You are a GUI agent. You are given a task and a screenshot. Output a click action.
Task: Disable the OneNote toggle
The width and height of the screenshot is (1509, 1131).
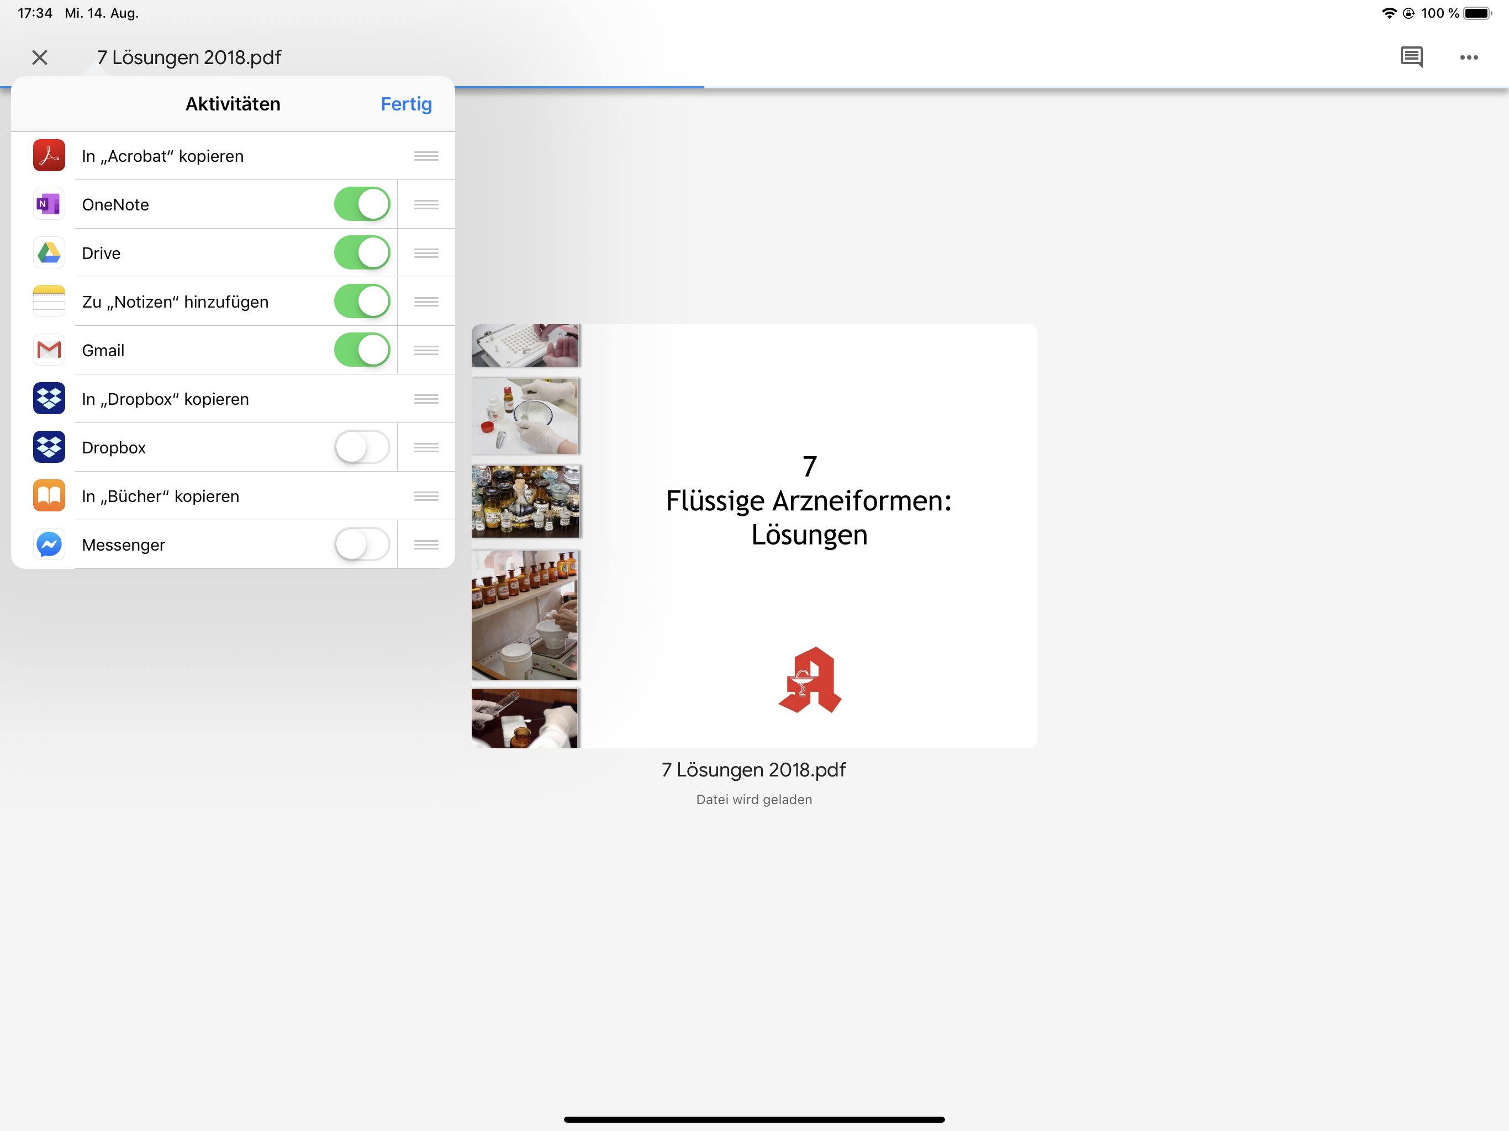point(362,204)
